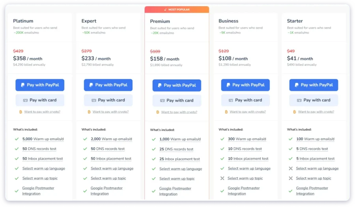Viewport: 355px width, 207px height.
Task: Open crypto payment link under Business plan
Action: coord(248,112)
